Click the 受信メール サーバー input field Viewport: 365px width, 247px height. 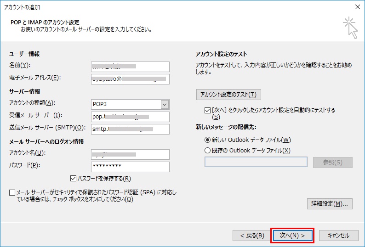coord(130,117)
